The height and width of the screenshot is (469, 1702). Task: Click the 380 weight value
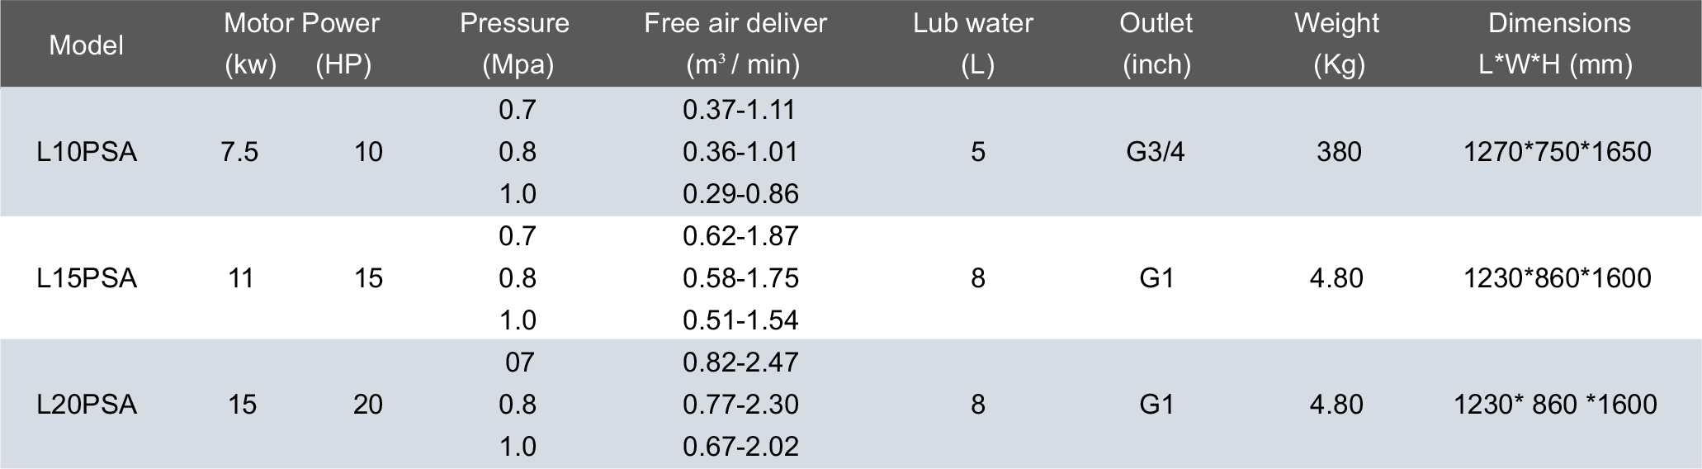pos(1339,152)
